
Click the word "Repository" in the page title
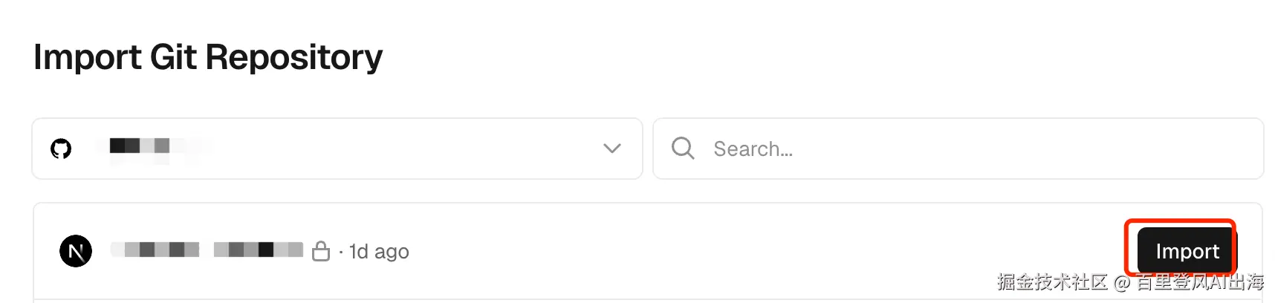(x=293, y=57)
